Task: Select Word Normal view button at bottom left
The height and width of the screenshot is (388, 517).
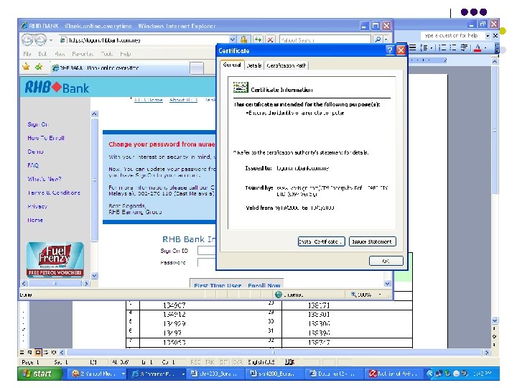Action: pyautogui.click(x=22, y=352)
